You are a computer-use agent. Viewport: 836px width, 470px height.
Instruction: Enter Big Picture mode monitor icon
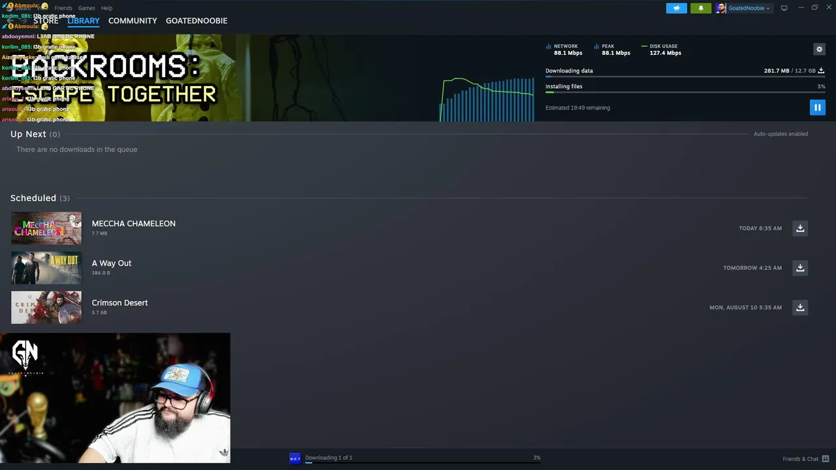(x=784, y=8)
